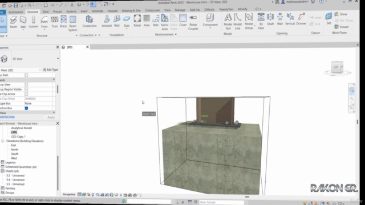This screenshot has height=205, width=365.
Task: Close the (3D) view tab
Action: coord(87,47)
